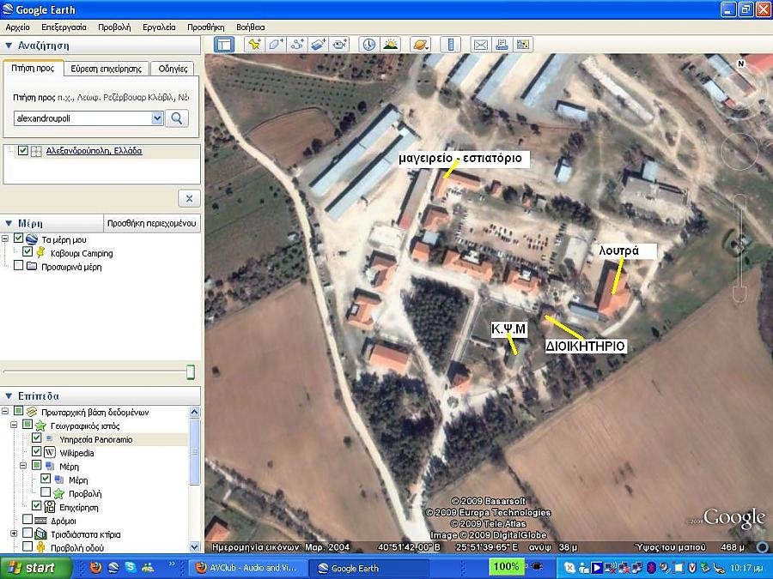Uncheck the Καβουρι Camping placemark checkbox
Screen dimensions: 773x579
[27, 252]
